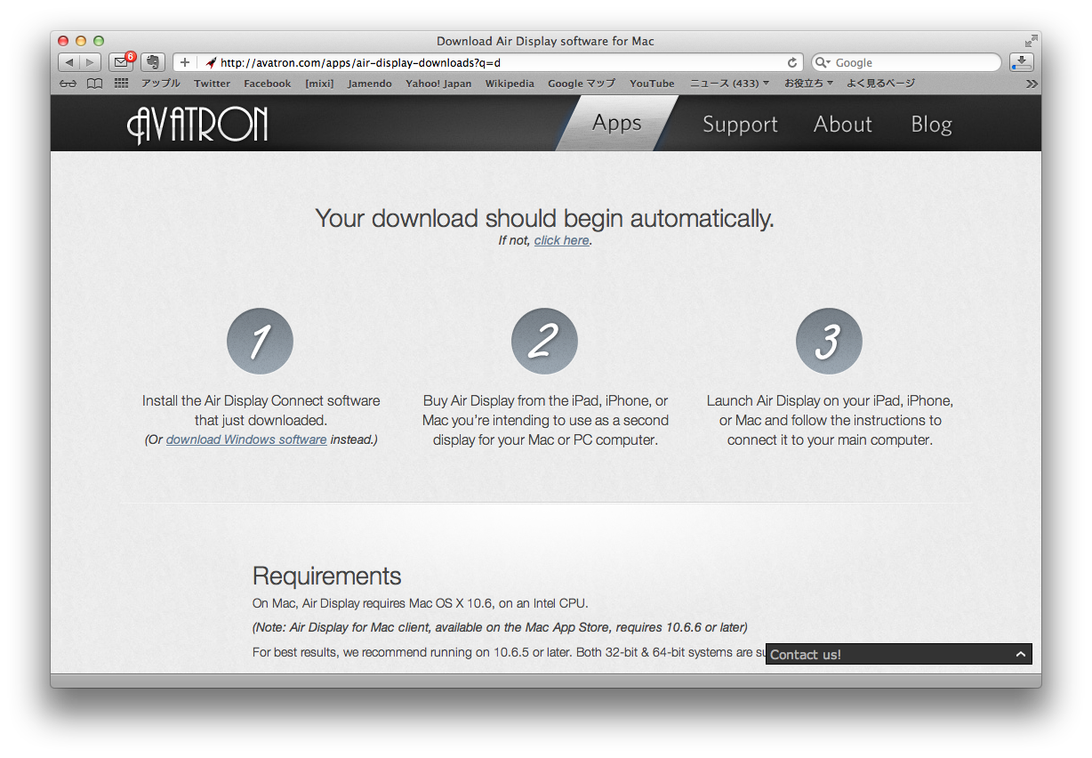Click the "Requirements" heading
Viewport: 1092px width, 758px height.
tap(327, 576)
